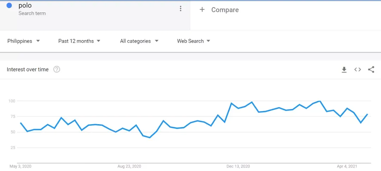
Task: Click the plus icon to compare
Action: [x=202, y=9]
